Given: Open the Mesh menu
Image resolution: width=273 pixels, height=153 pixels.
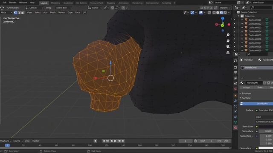Looking at the screenshot, I should click(x=53, y=12).
